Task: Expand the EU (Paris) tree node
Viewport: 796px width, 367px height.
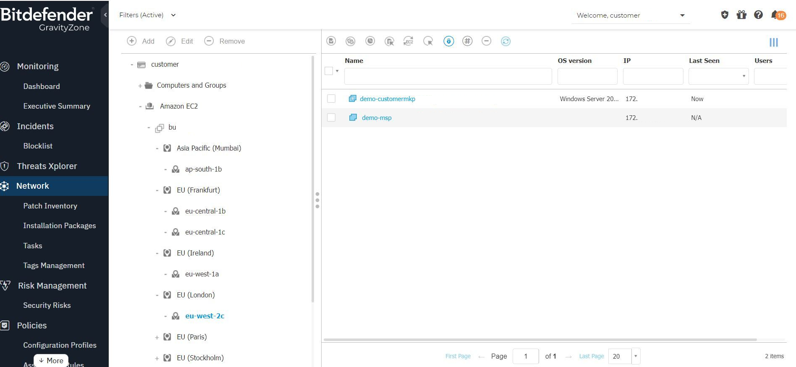Action: [157, 337]
